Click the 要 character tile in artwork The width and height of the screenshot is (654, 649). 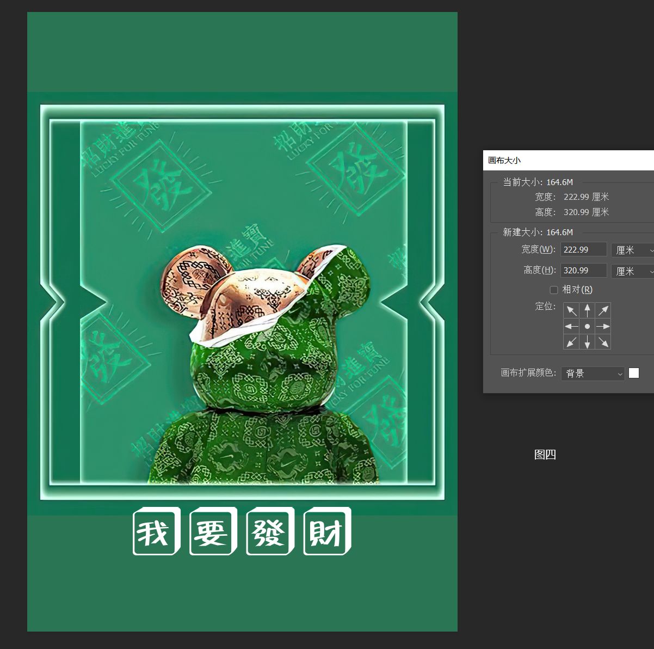pyautogui.click(x=213, y=531)
